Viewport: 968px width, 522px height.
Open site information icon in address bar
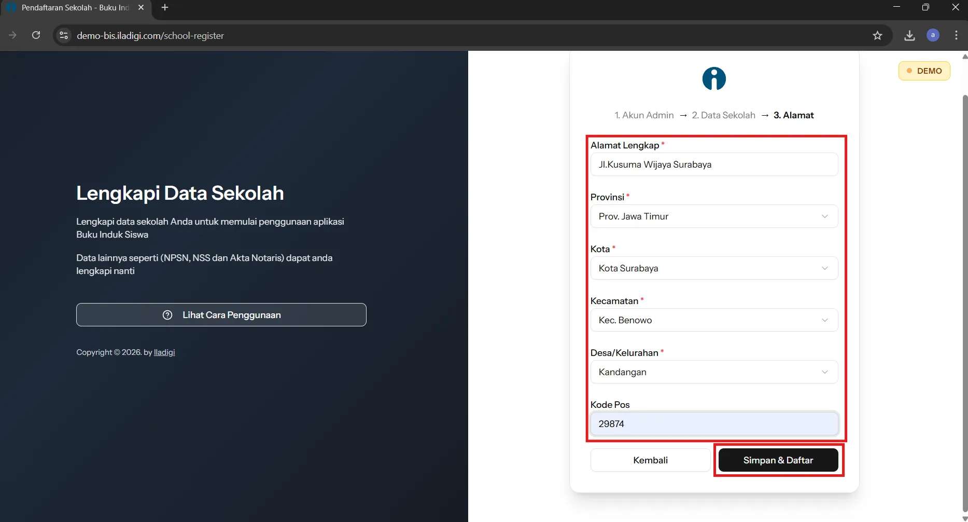[64, 35]
